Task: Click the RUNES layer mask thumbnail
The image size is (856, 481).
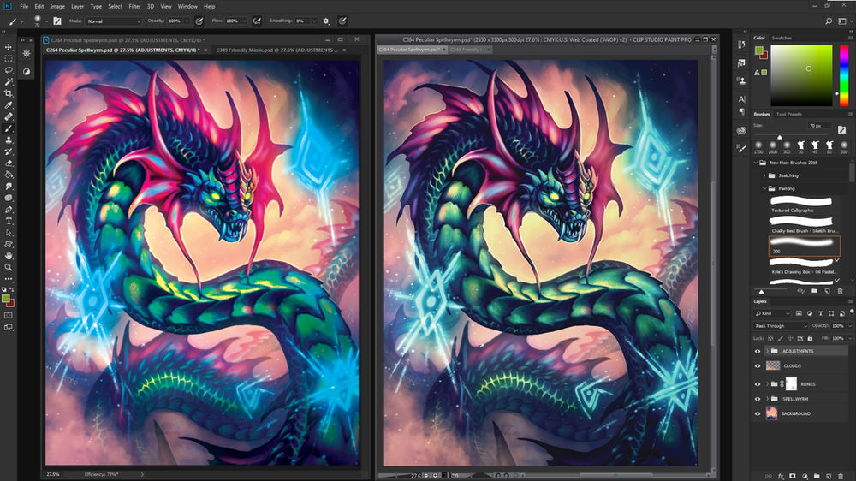Action: (791, 383)
